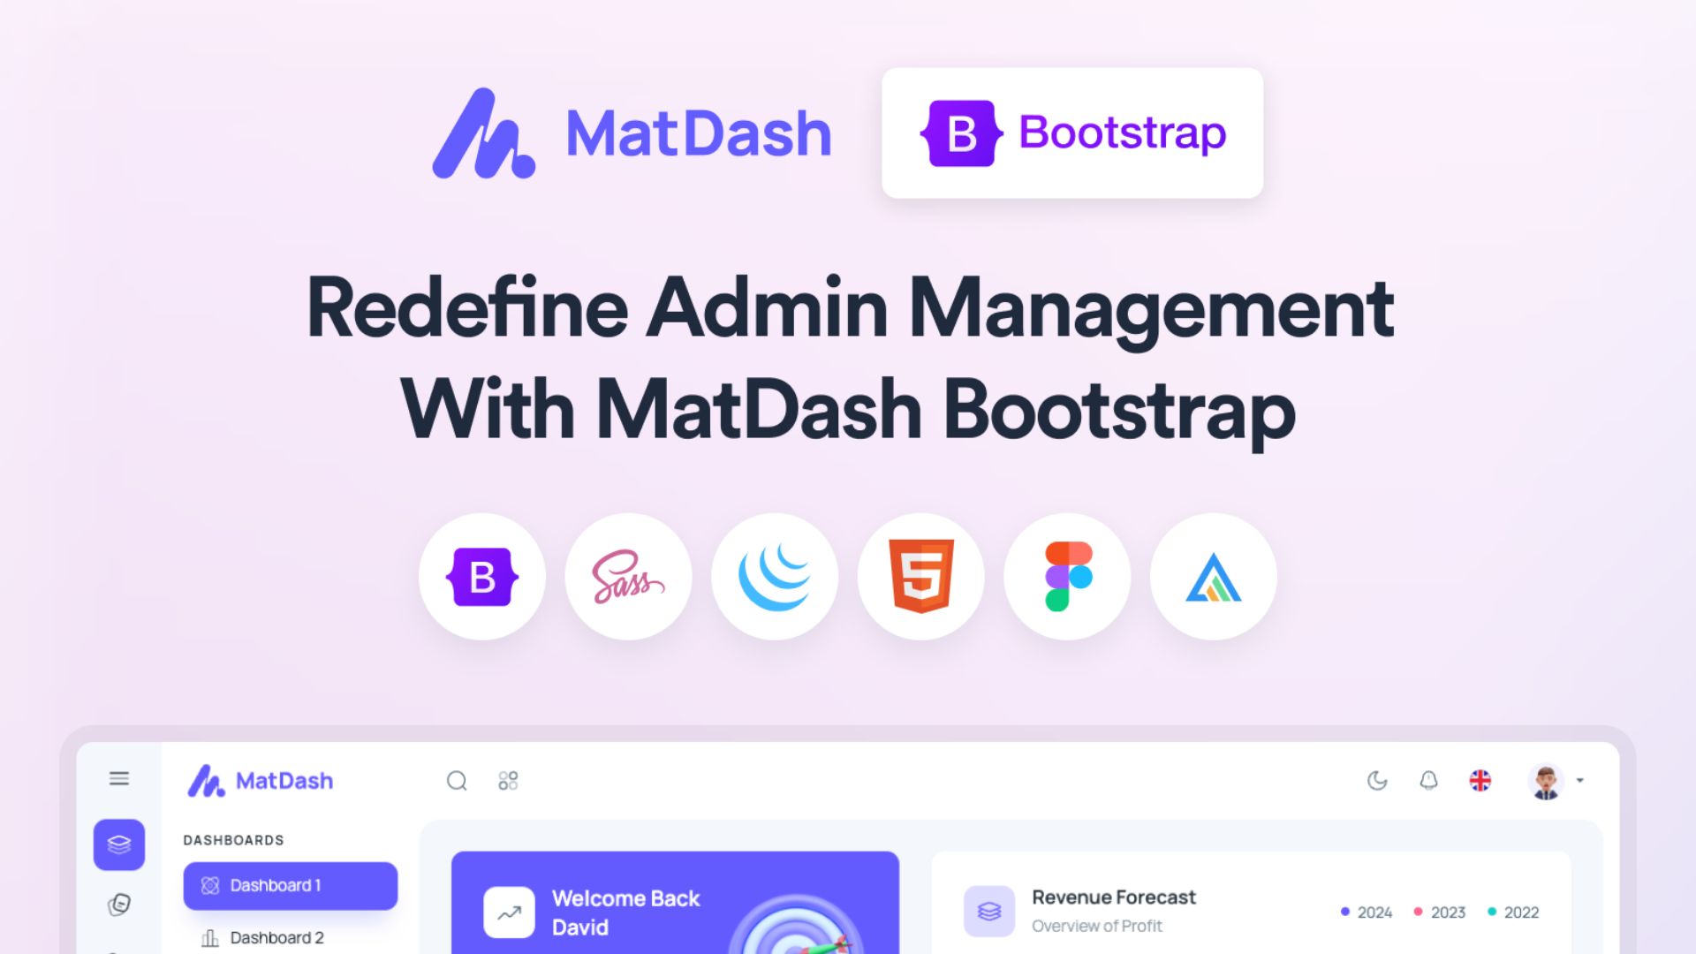Click the HTML5 icon in tech stack

[x=920, y=575]
